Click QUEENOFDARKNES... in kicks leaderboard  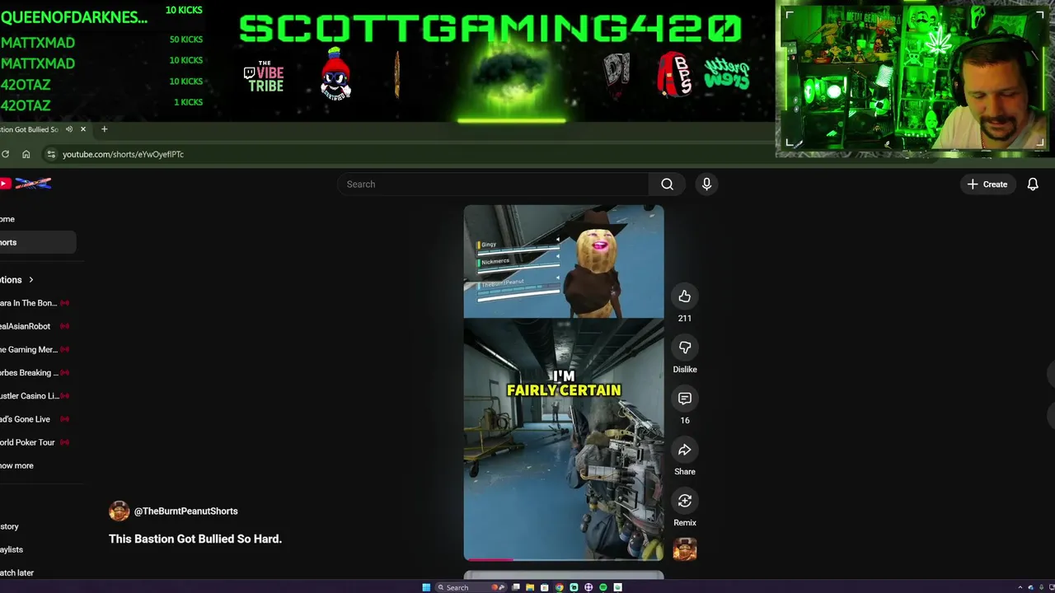coord(74,16)
